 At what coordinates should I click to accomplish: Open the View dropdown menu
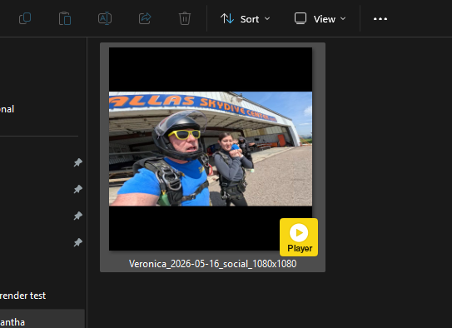click(x=320, y=19)
